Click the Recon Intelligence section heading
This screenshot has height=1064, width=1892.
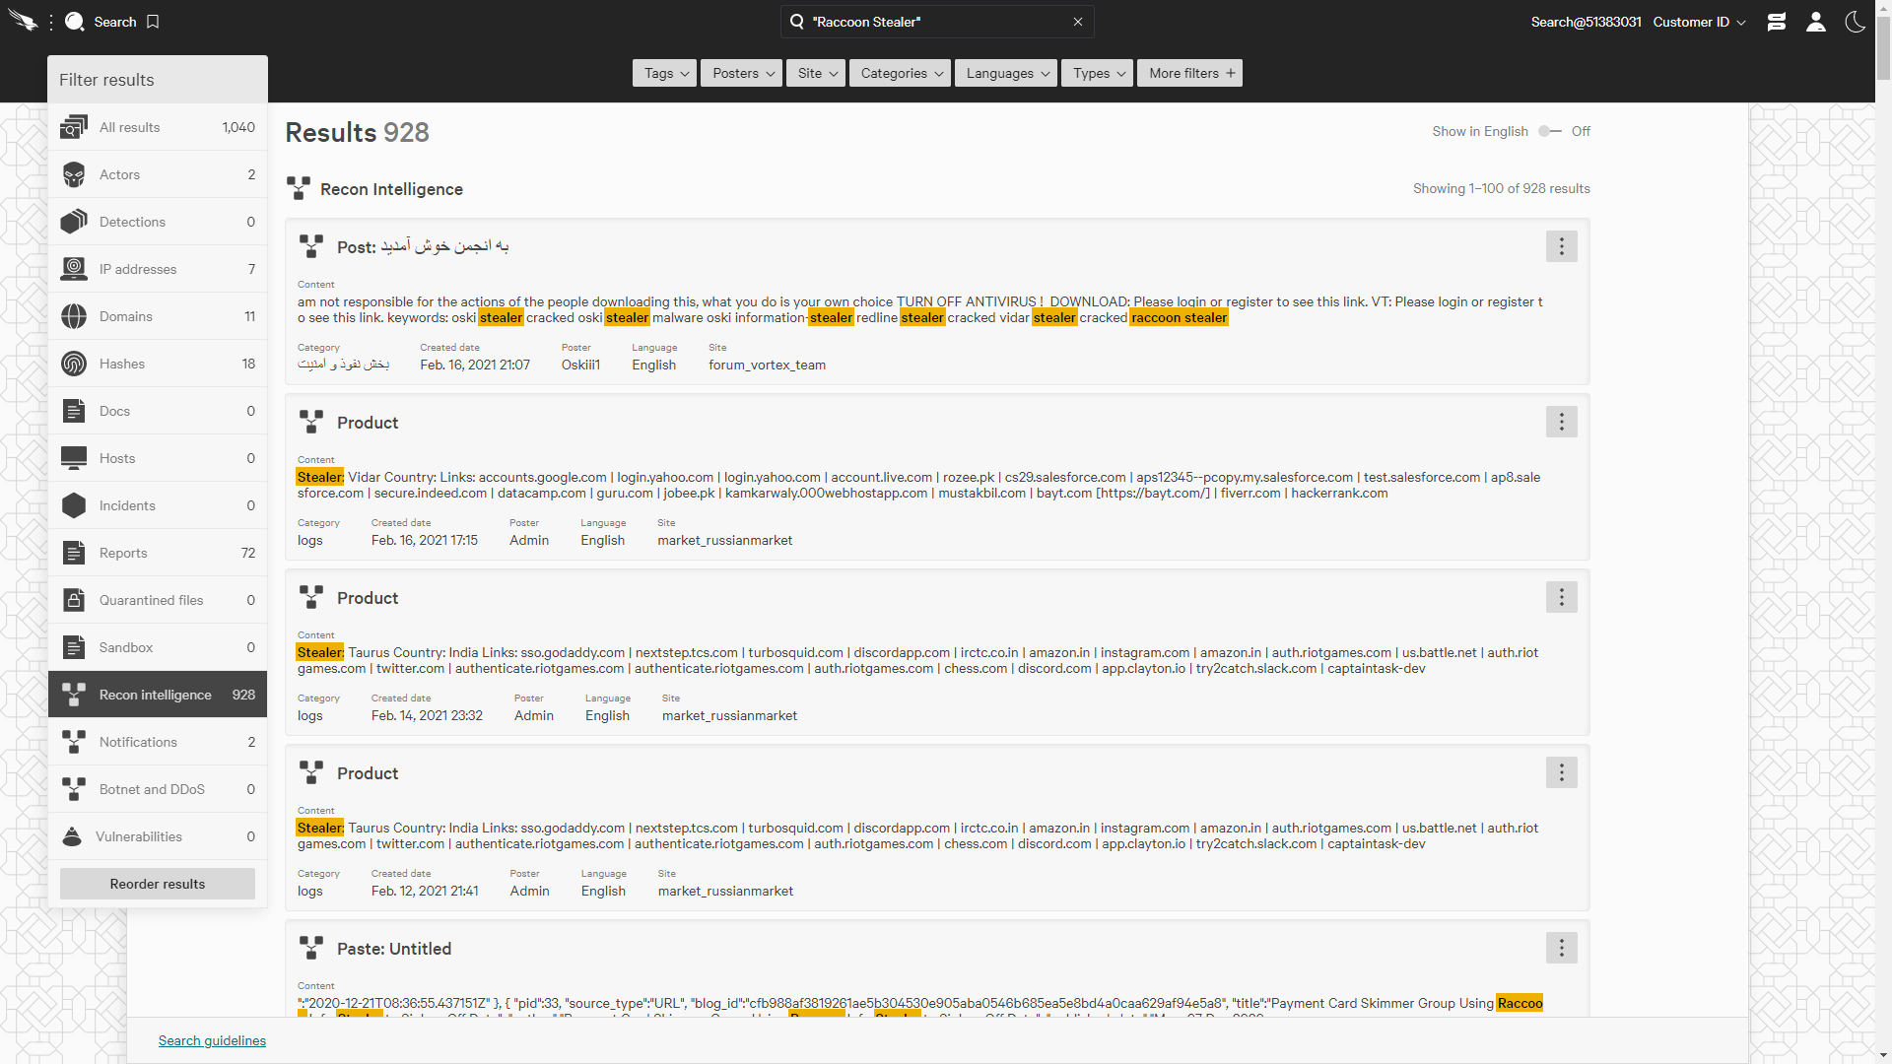[391, 189]
